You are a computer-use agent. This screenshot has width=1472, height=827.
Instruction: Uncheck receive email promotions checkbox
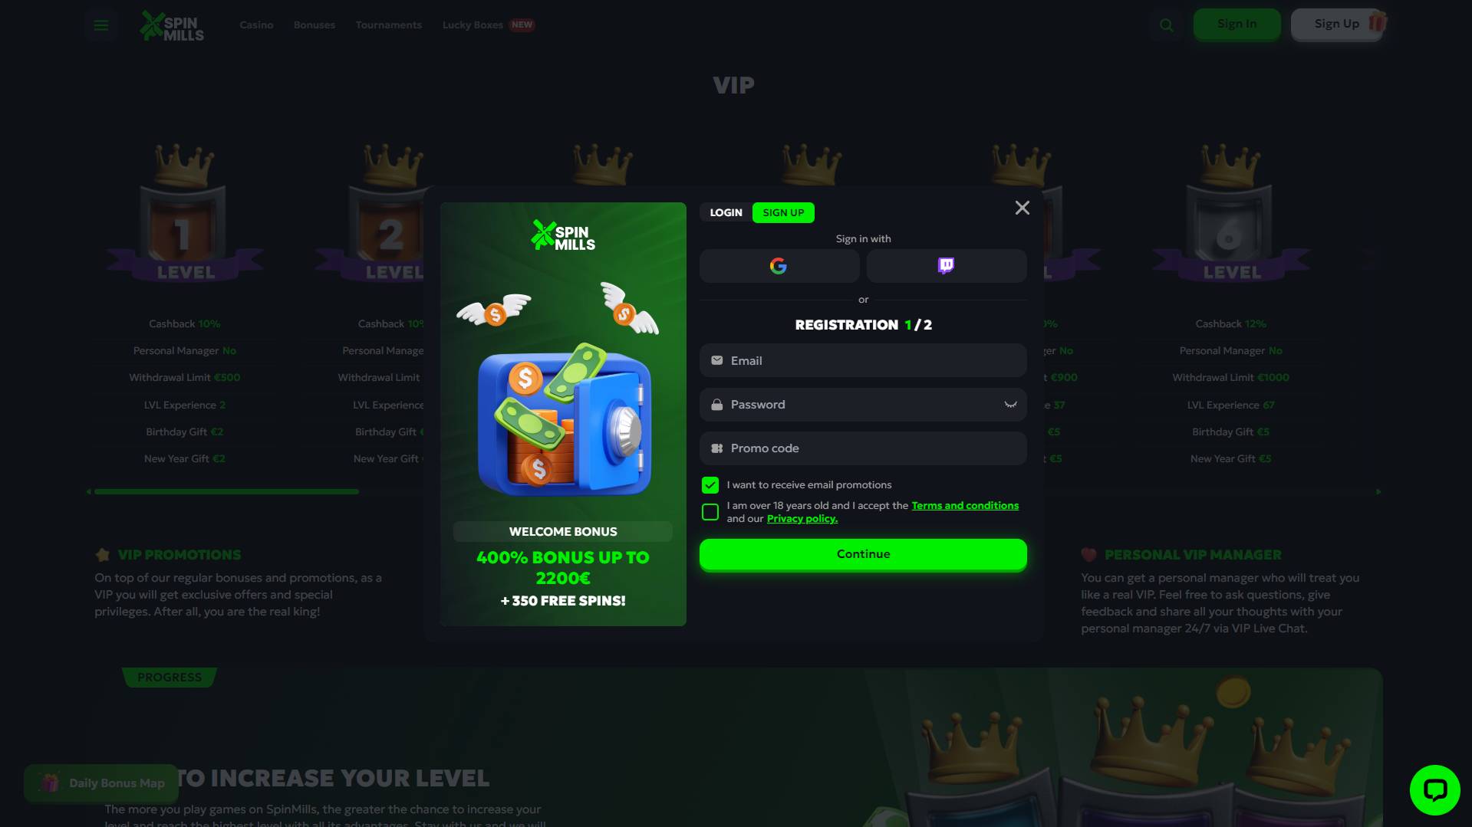(710, 485)
